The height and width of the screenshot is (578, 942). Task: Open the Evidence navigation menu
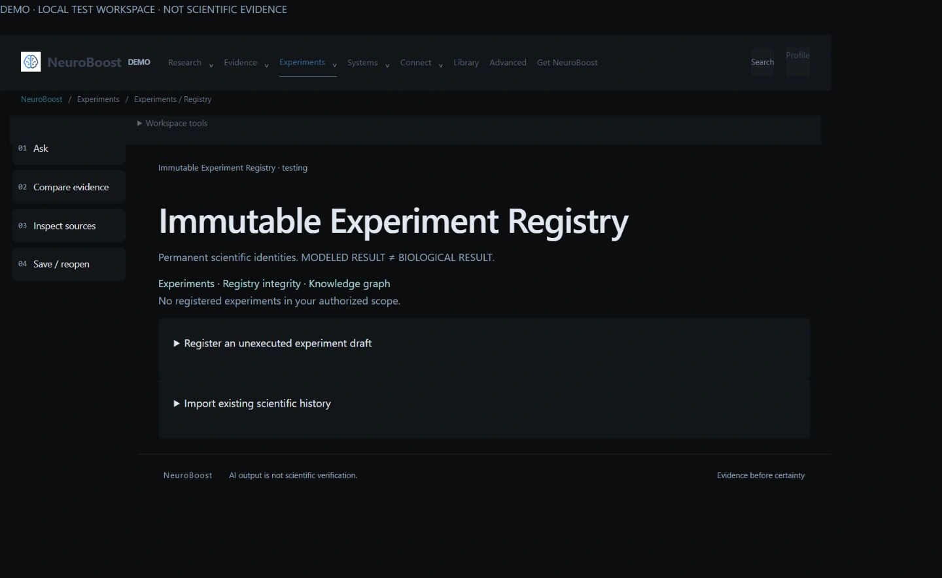coord(240,63)
